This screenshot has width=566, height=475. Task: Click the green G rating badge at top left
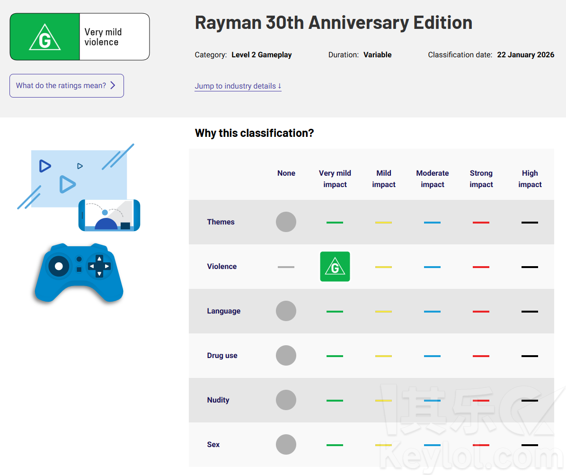coord(45,37)
